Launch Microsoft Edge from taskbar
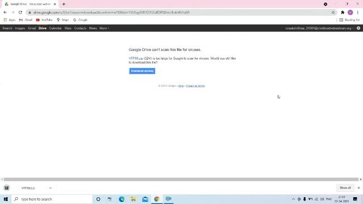This screenshot has height=204, width=363. point(121,199)
